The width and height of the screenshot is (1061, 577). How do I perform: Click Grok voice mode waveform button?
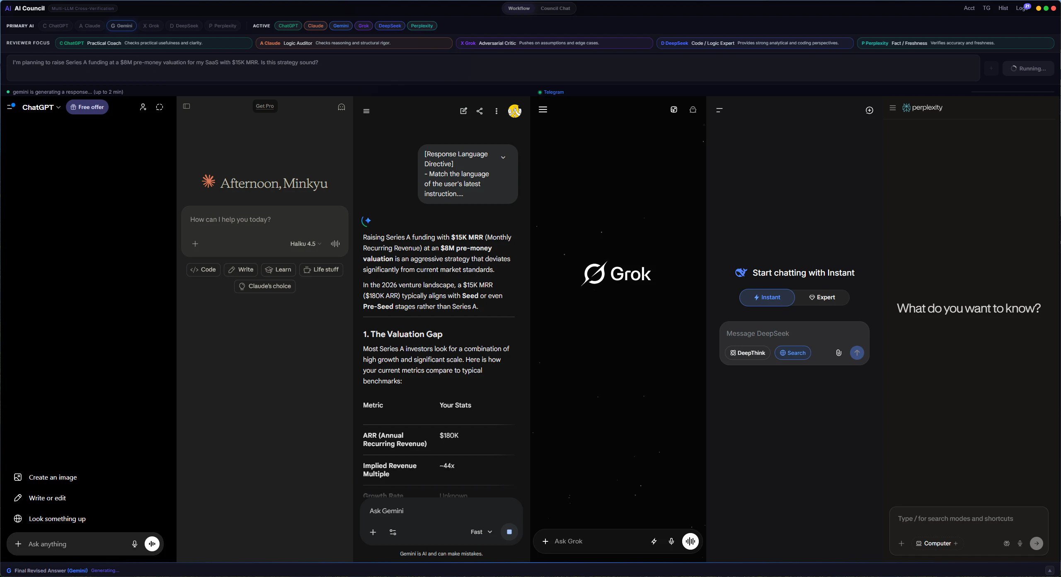coord(690,541)
